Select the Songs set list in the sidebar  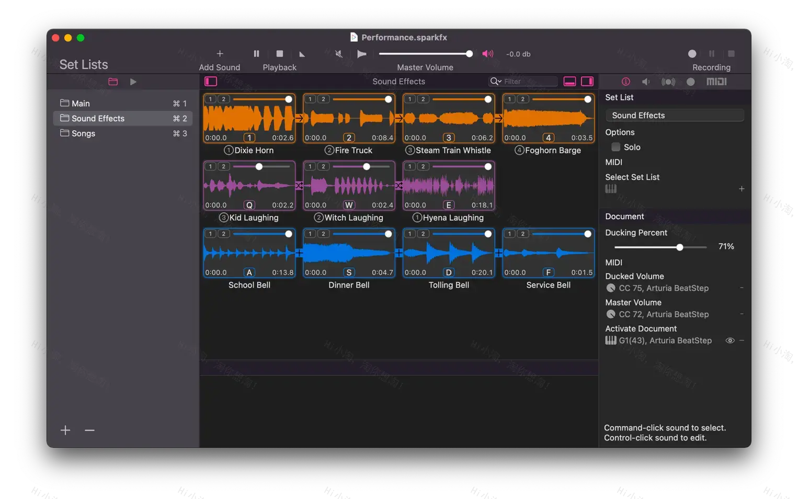(x=83, y=133)
